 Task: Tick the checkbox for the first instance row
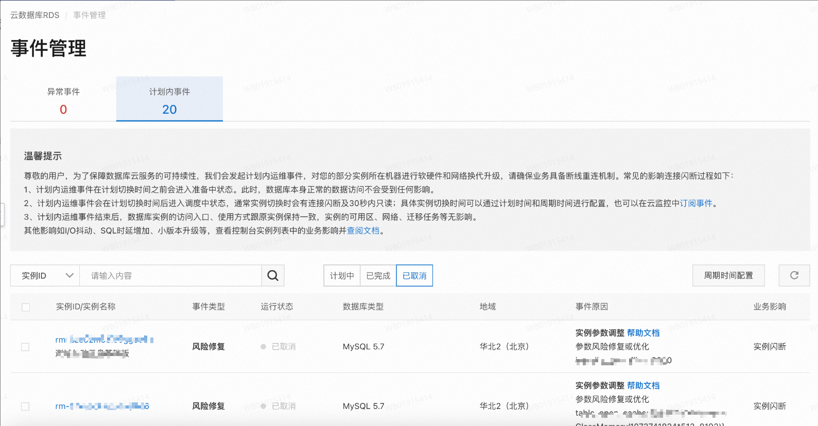(x=25, y=347)
